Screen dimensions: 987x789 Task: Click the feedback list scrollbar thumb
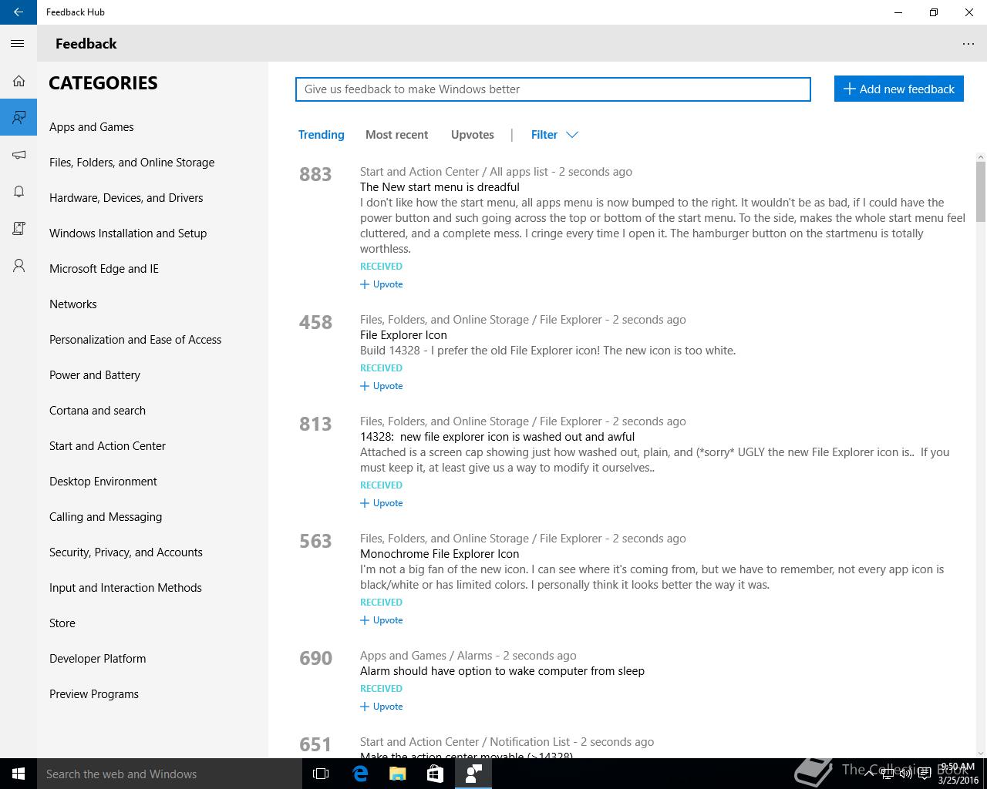tap(981, 191)
